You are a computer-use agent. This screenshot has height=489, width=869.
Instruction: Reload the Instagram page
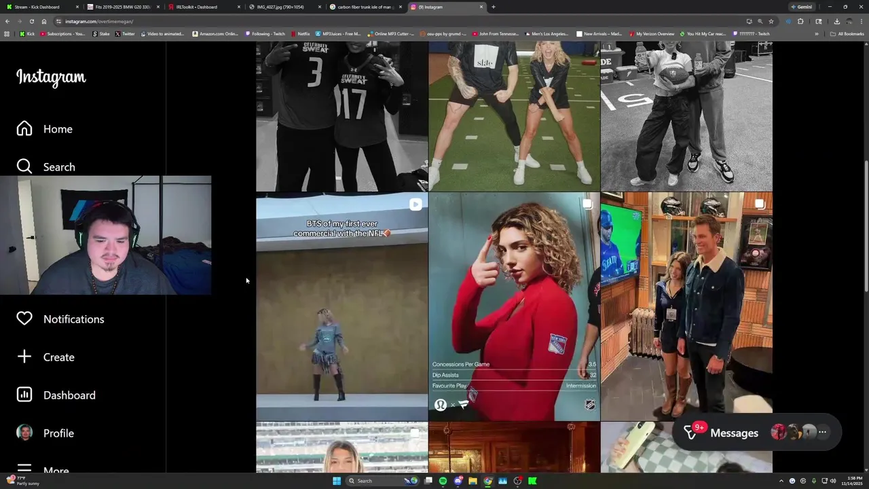[31, 21]
